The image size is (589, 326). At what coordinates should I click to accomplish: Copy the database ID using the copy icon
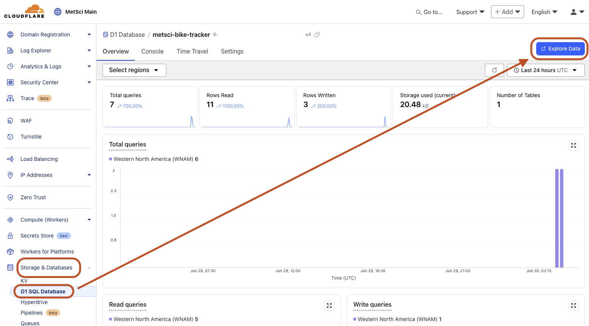coord(317,34)
